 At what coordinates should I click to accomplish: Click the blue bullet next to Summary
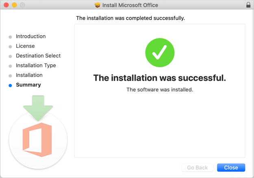point(10,85)
